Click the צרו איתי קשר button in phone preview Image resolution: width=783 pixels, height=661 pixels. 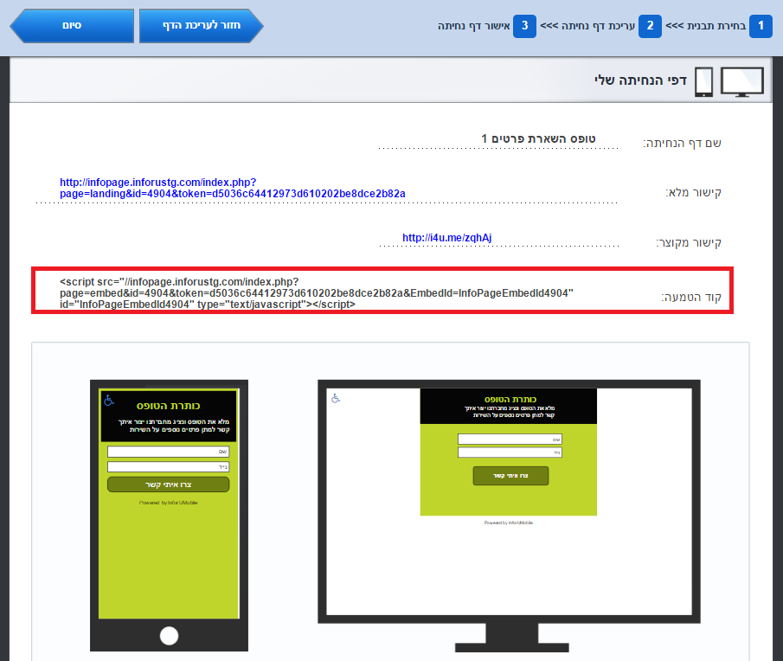click(169, 485)
